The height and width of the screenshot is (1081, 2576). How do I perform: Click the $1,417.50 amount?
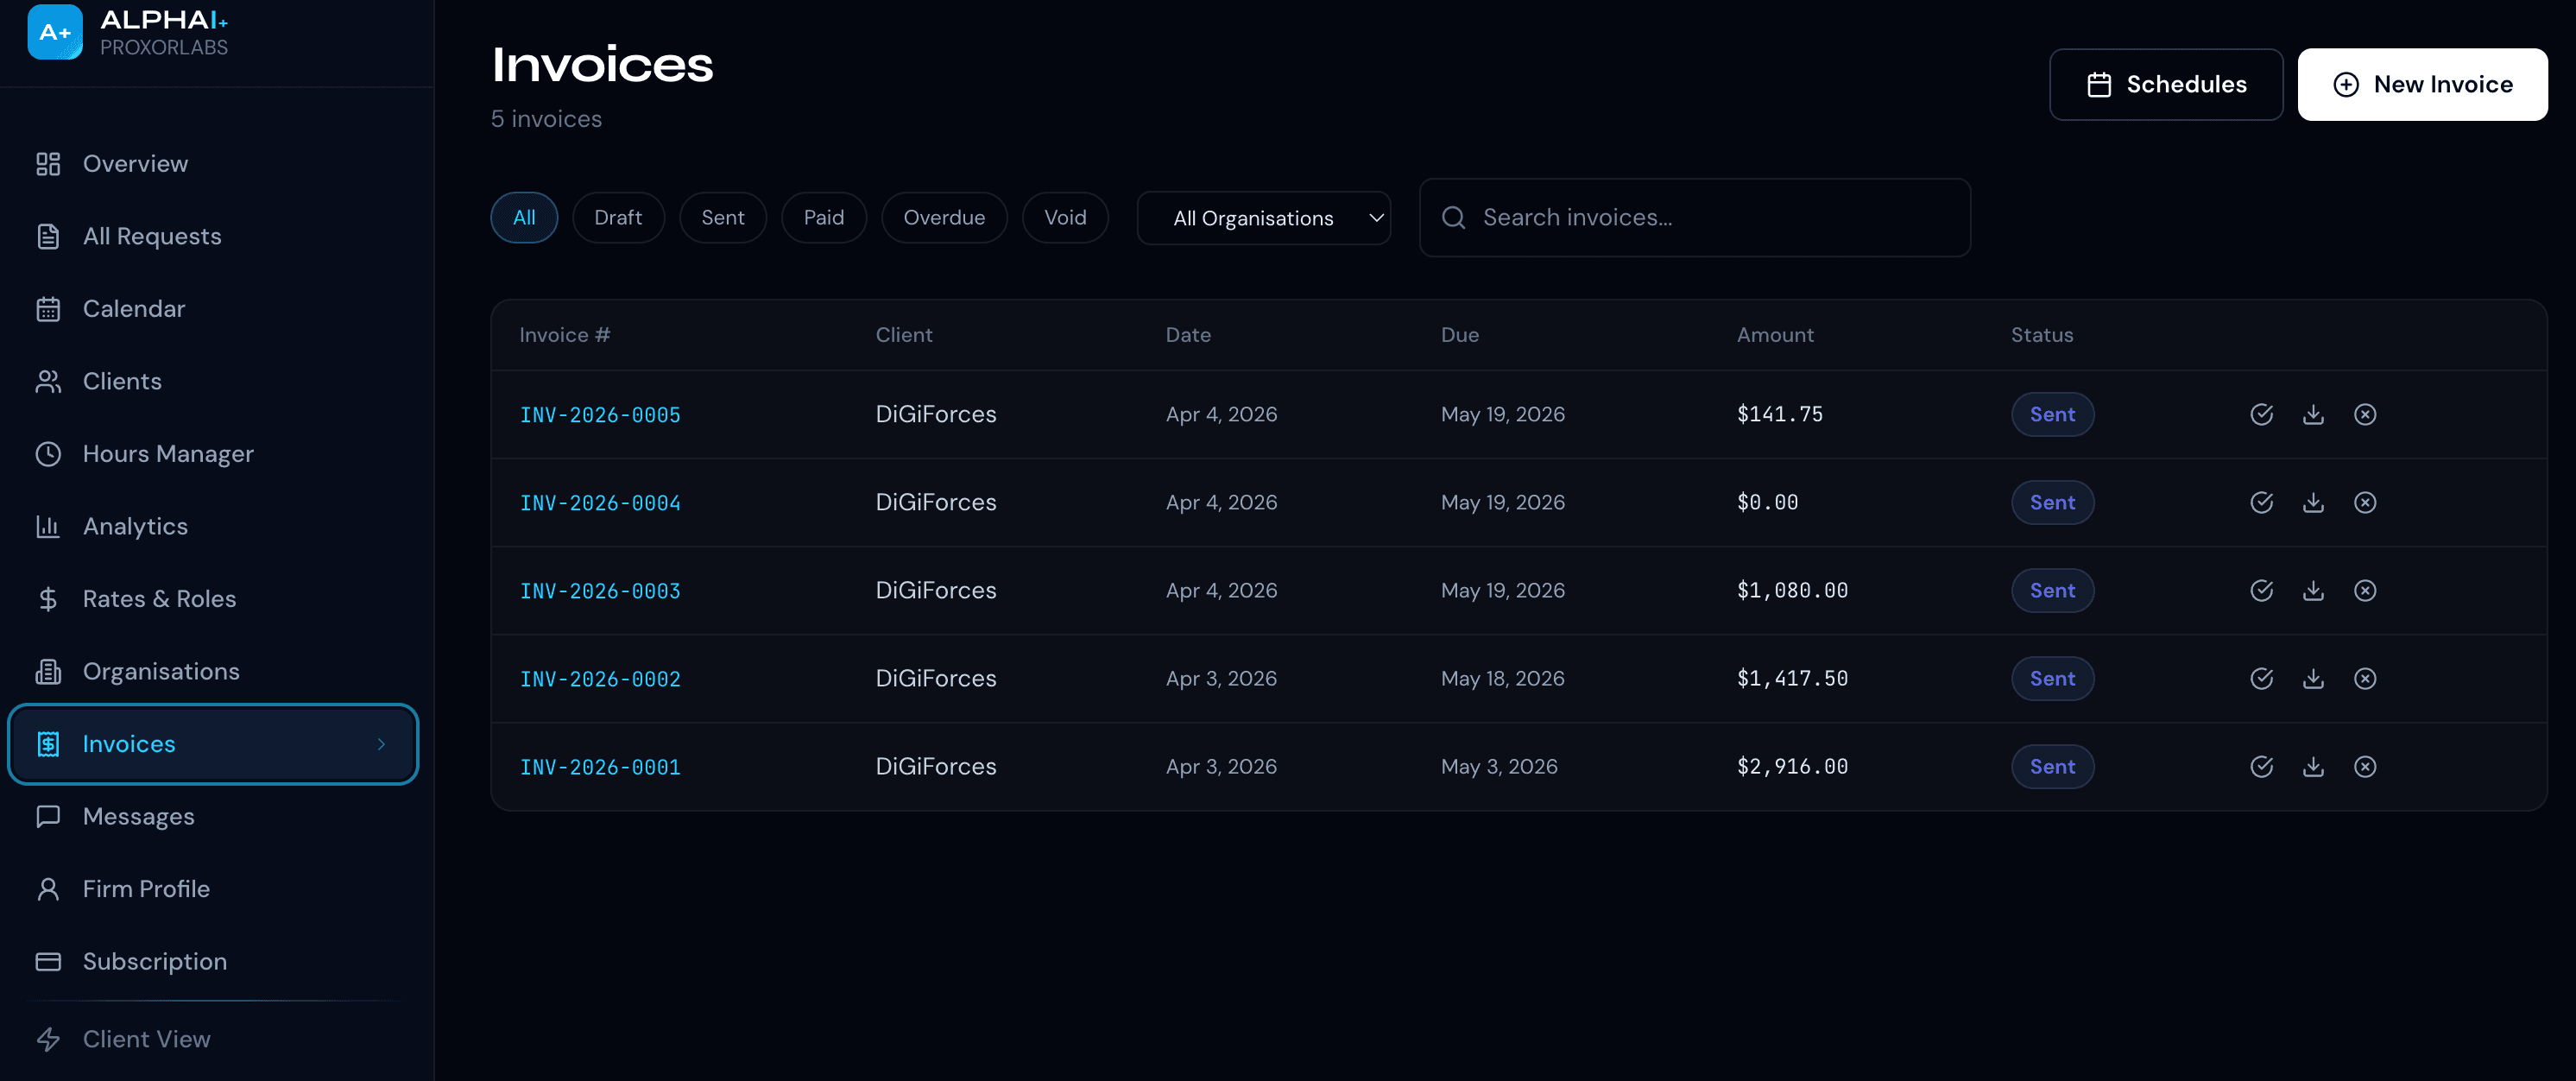pyautogui.click(x=1792, y=678)
